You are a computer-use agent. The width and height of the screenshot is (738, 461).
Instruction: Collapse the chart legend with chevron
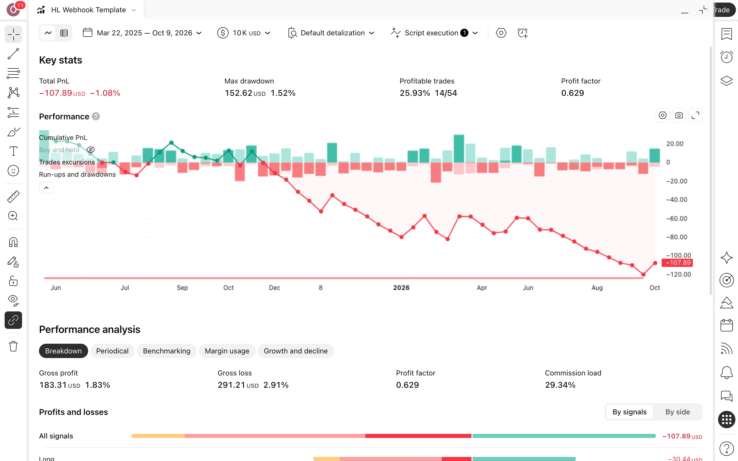pos(46,188)
